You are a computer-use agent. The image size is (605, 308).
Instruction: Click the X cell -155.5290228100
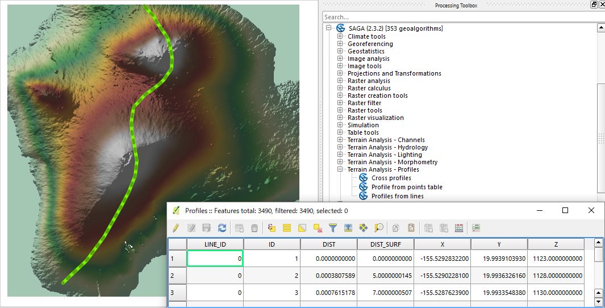click(442, 276)
